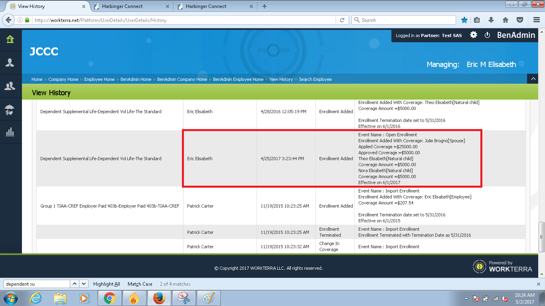Image resolution: width=545 pixels, height=306 pixels.
Task: Open the benefits umbrella icon in sidebar
Action: coord(10,109)
